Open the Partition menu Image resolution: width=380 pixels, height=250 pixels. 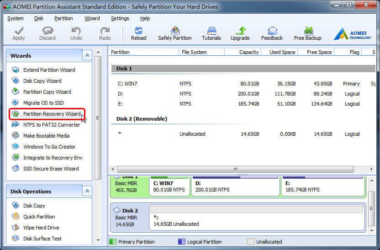click(63, 18)
